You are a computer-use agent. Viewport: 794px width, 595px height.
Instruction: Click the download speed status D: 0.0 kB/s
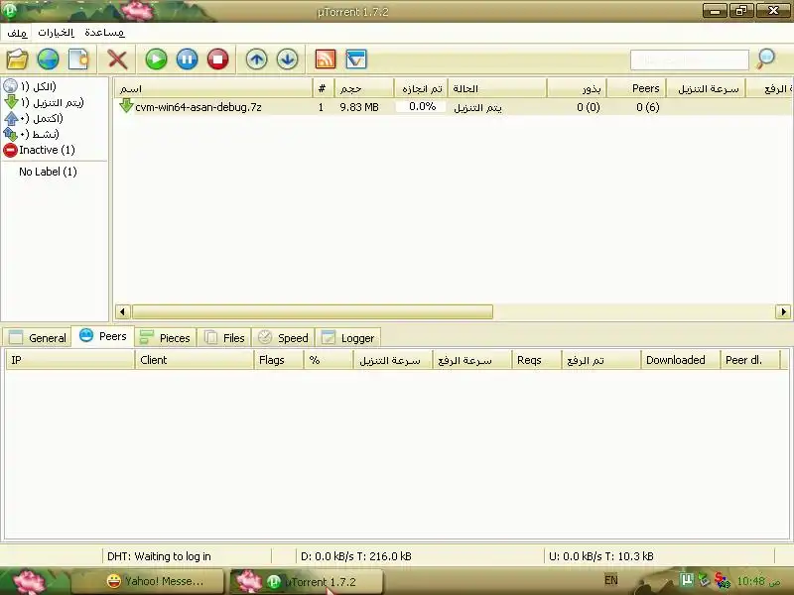356,556
